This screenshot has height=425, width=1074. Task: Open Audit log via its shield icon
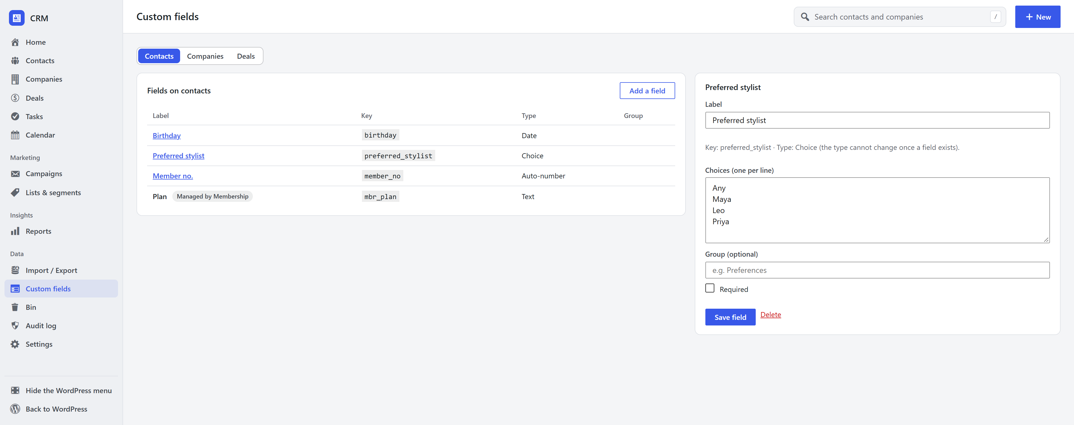15,325
